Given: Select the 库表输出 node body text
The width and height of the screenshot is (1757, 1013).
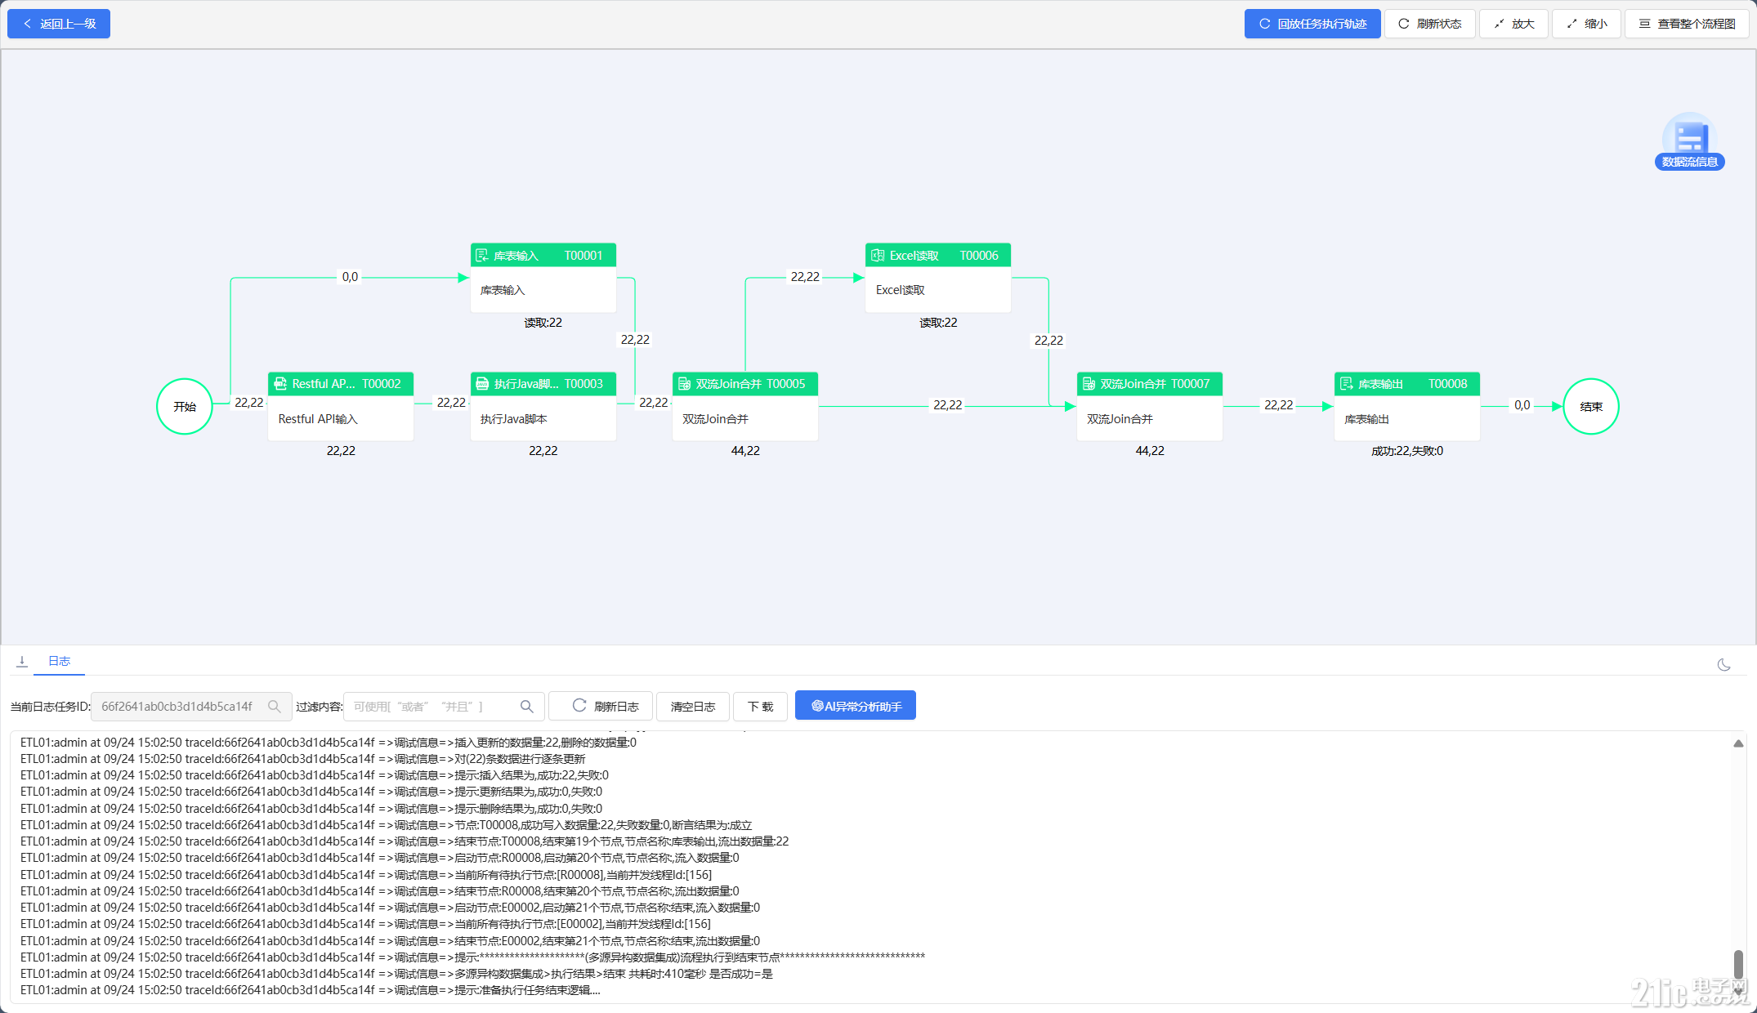Looking at the screenshot, I should (x=1366, y=419).
